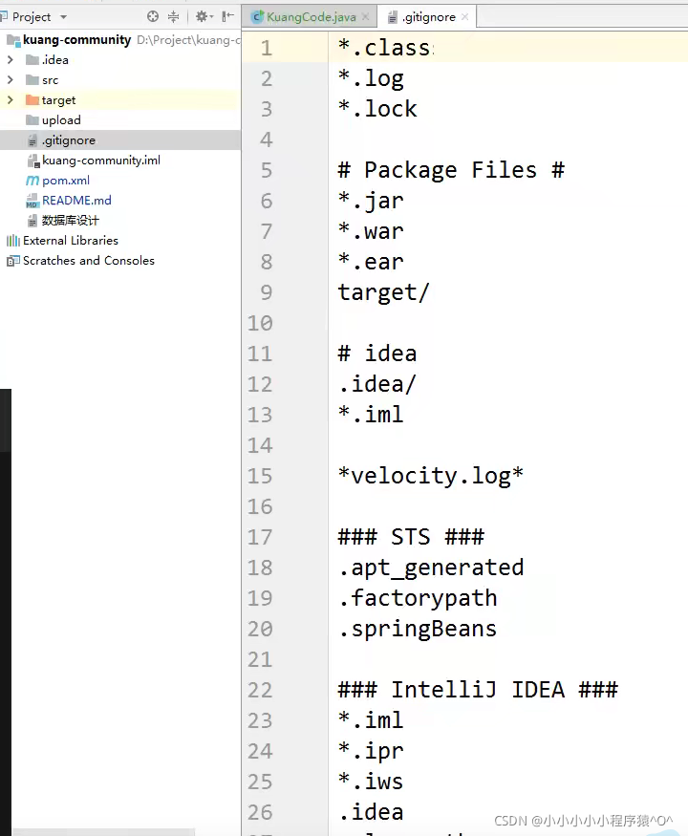Expand the .idea folder

click(x=11, y=60)
